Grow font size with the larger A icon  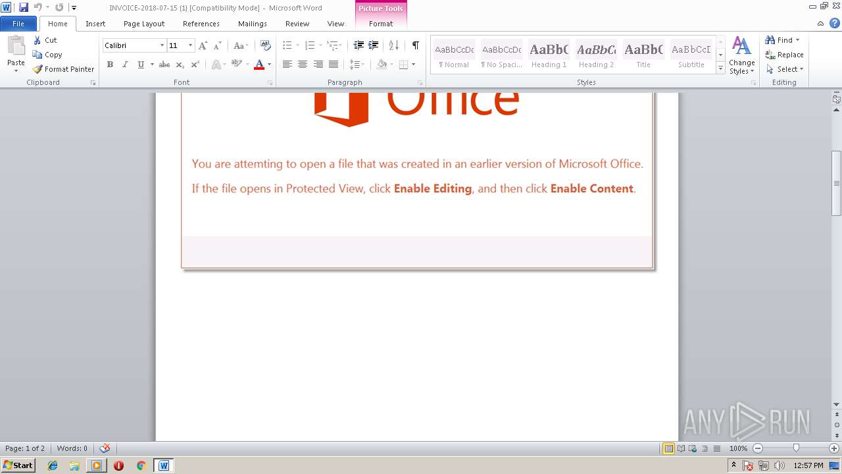click(x=203, y=45)
